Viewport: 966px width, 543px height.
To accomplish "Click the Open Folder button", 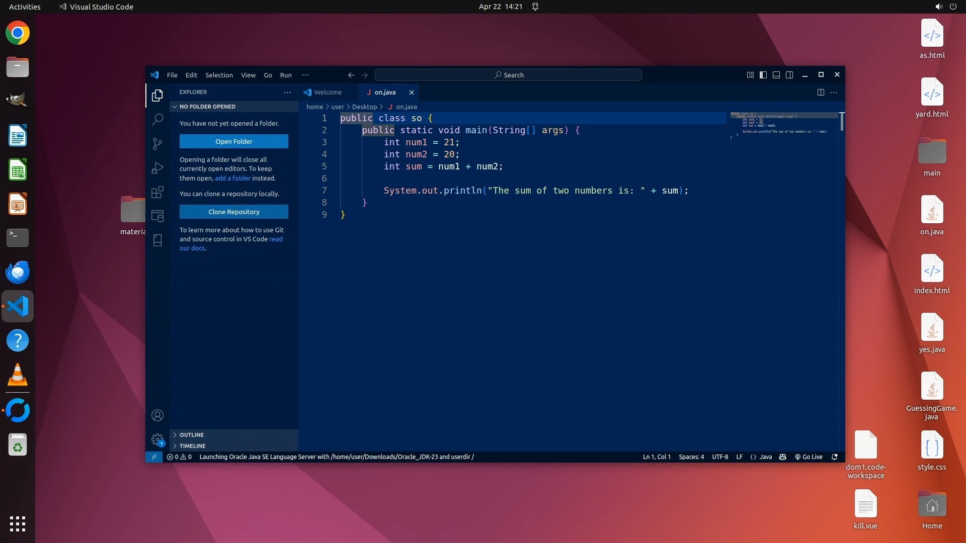I will tap(234, 141).
